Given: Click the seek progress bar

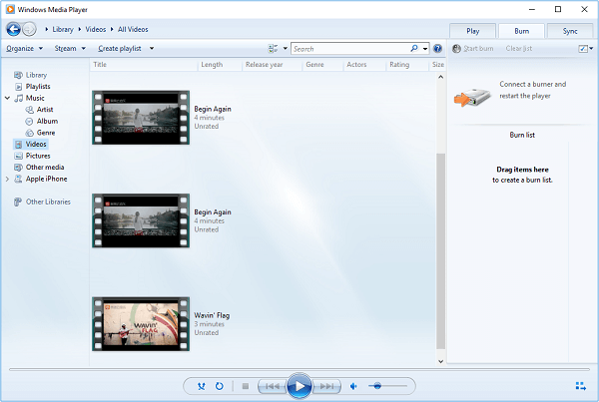Looking at the screenshot, I should coord(299,369).
